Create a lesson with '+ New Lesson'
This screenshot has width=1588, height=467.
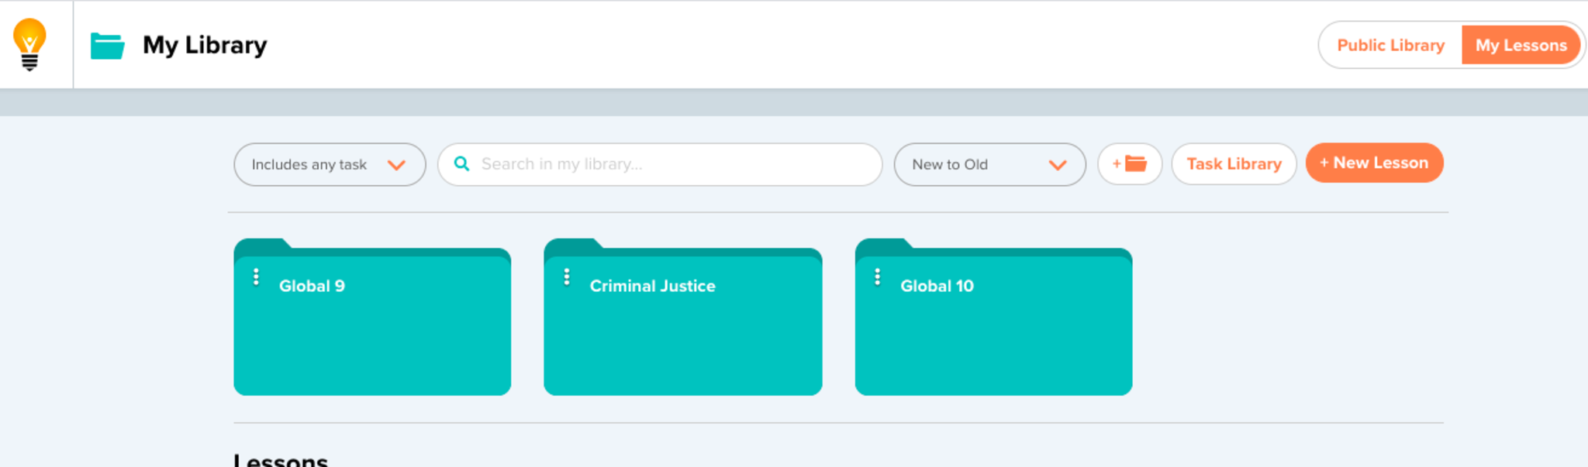coord(1374,163)
